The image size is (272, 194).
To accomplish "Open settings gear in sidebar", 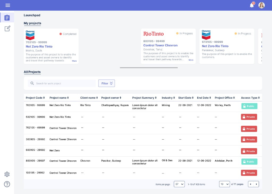I will pos(7,174).
